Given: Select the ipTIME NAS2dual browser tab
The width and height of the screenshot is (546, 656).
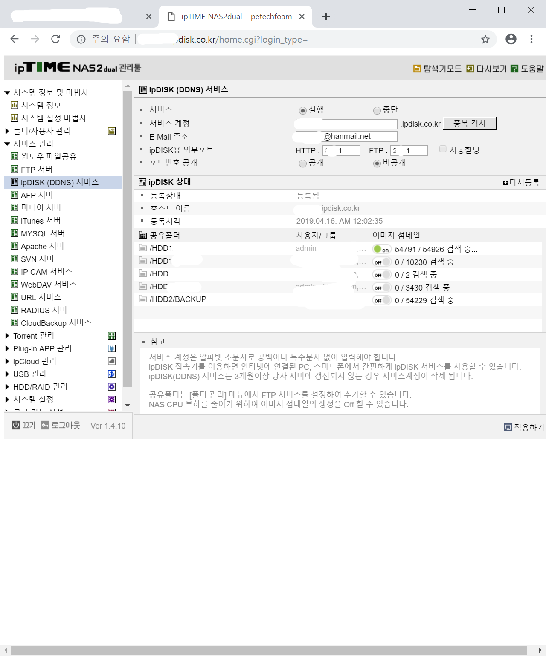Looking at the screenshot, I should tap(235, 17).
